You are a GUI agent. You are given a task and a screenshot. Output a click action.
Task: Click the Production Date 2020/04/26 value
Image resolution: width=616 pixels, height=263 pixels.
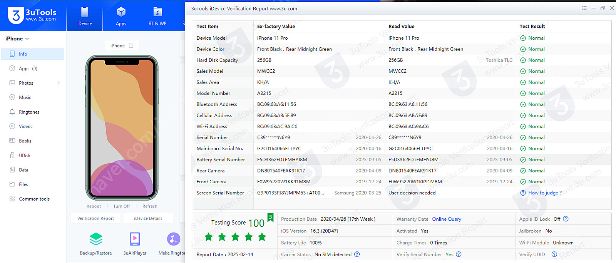[x=348, y=219]
